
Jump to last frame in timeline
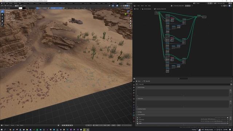click(x=72, y=125)
